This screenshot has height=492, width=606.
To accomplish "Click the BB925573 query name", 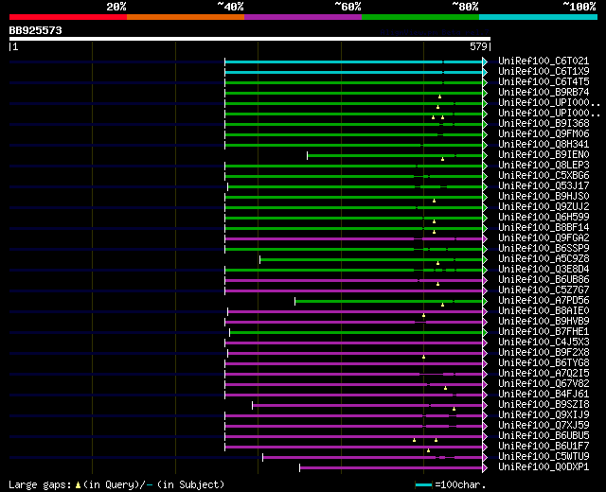I will click(x=36, y=30).
